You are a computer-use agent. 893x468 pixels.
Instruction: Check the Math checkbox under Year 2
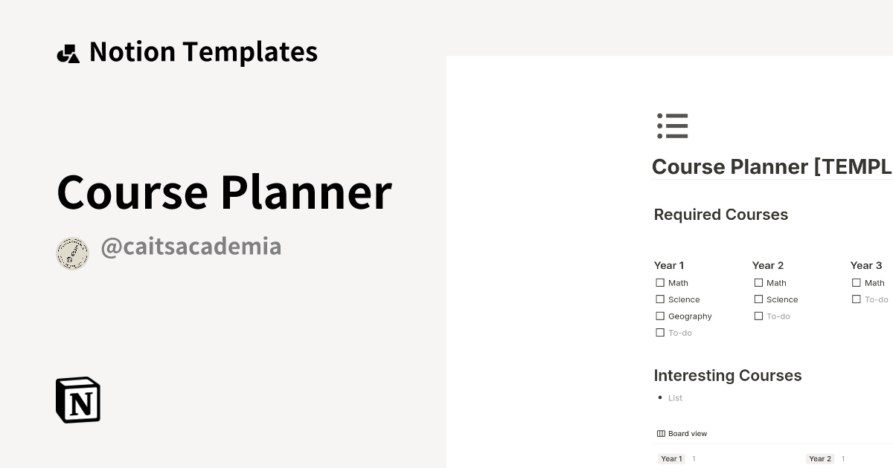tap(758, 282)
